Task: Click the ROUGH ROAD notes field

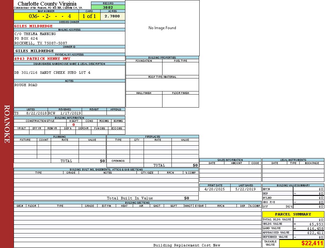Action: pos(26,85)
